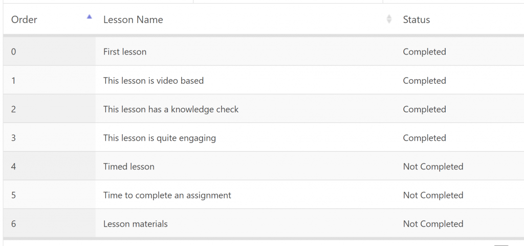Click the Order column header text
Viewport: 524px width, 246px height.
tap(25, 20)
